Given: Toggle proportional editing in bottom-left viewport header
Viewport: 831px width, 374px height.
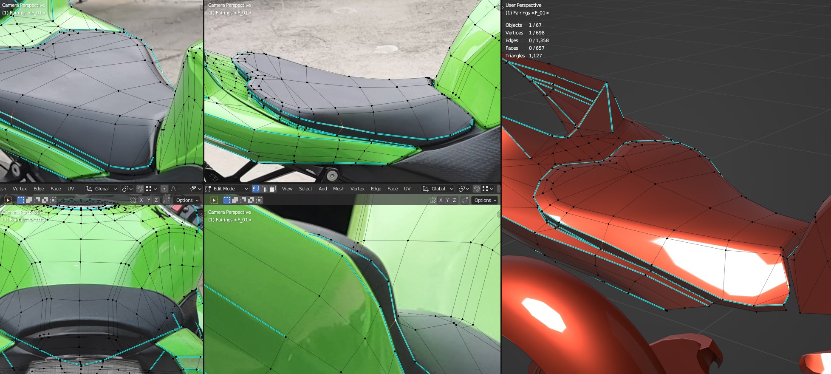Looking at the screenshot, I should click(164, 189).
